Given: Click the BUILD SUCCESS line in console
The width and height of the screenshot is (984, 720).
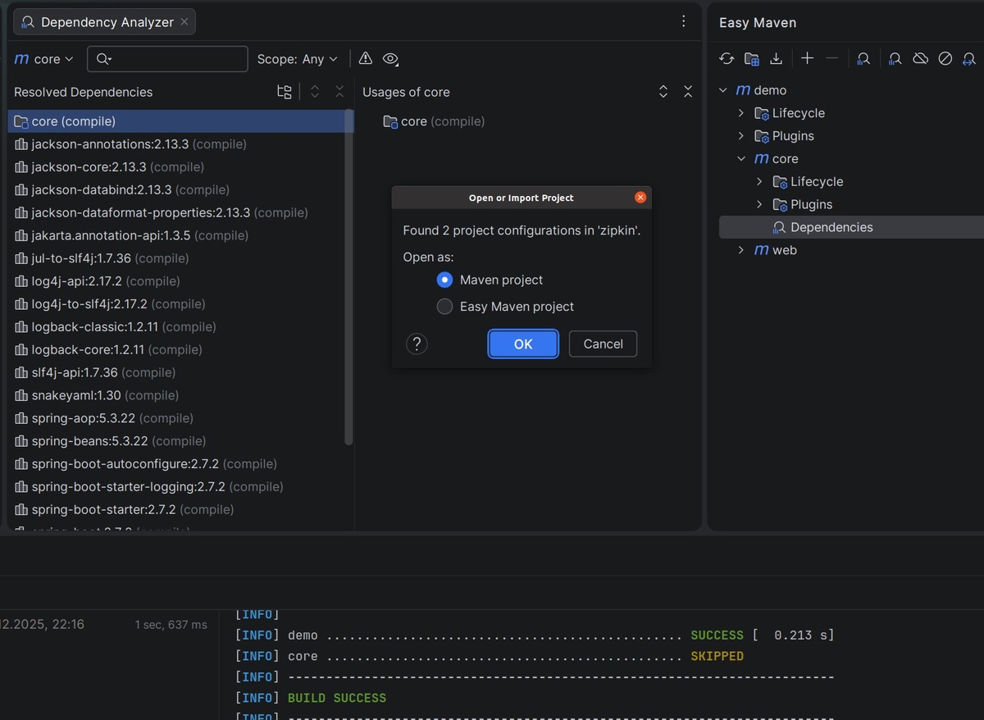Looking at the screenshot, I should coord(337,698).
